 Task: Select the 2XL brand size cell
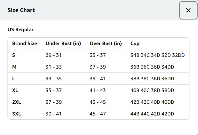[16, 102]
